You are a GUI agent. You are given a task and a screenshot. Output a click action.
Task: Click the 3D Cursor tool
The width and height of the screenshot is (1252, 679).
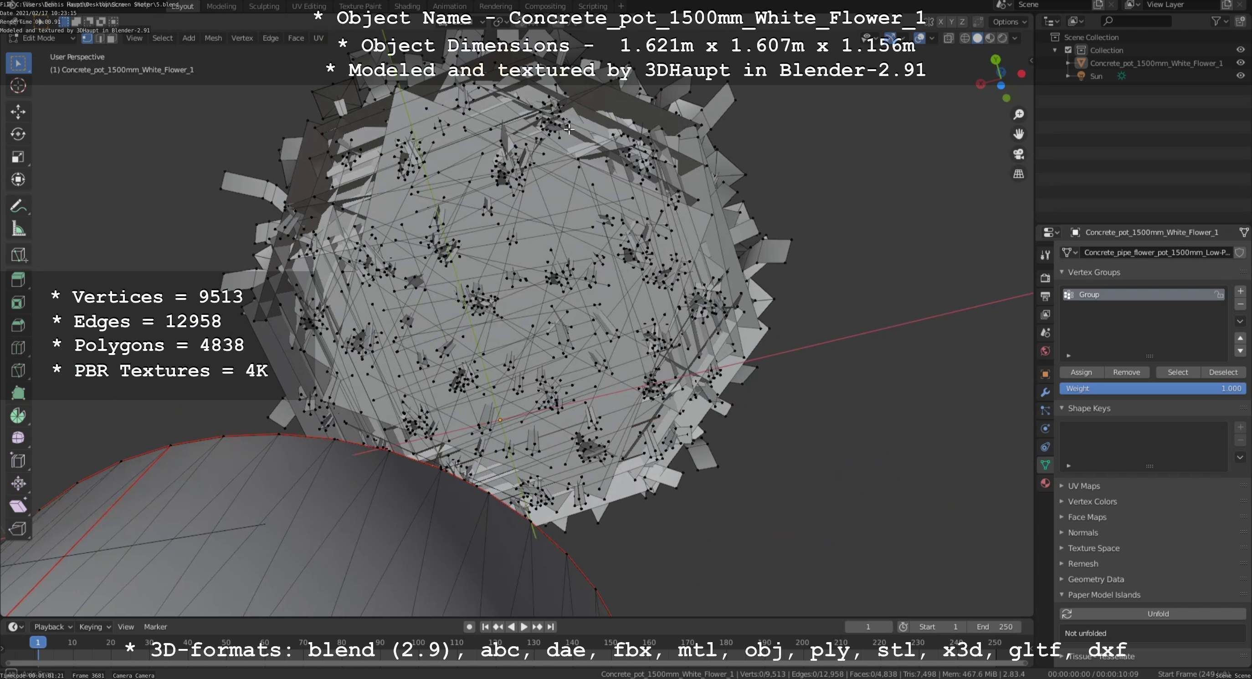click(18, 86)
